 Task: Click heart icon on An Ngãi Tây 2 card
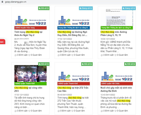click(x=29, y=55)
